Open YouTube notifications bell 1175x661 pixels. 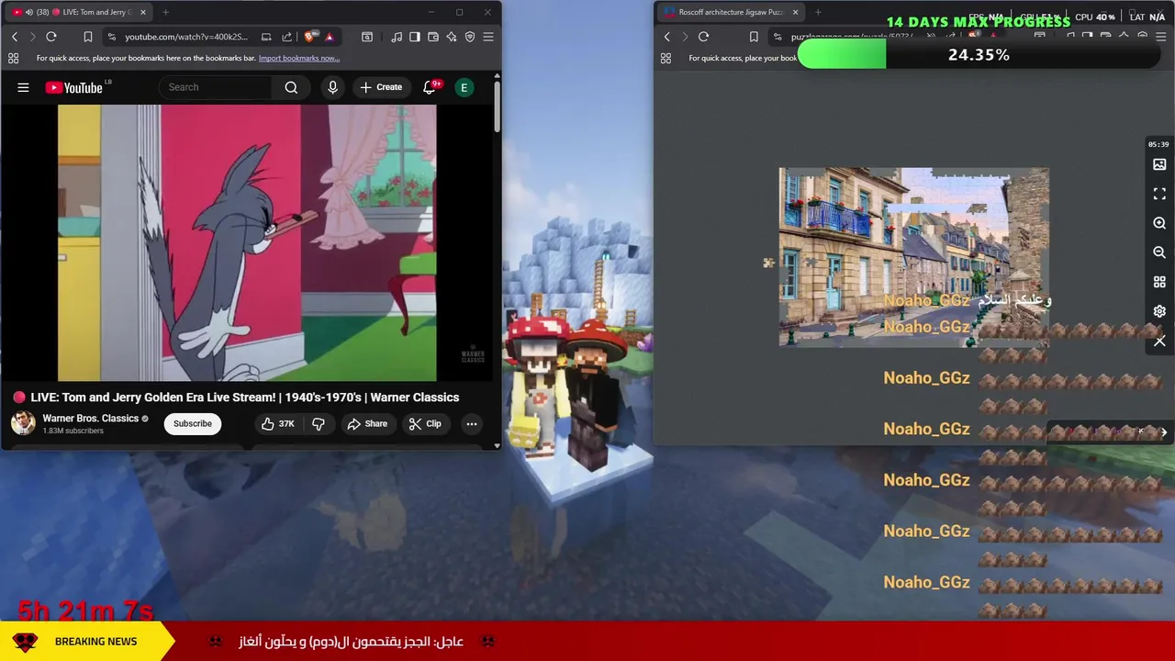pyautogui.click(x=429, y=87)
